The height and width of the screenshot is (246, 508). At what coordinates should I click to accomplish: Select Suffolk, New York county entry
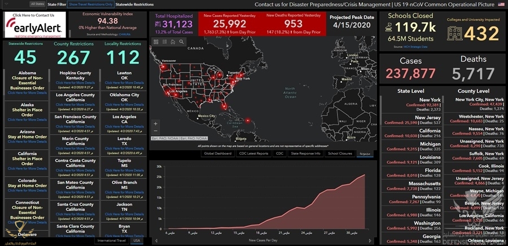(x=474, y=156)
